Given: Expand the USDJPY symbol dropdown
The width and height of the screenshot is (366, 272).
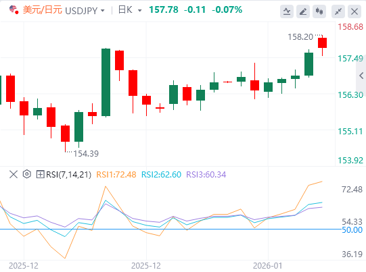Looking at the screenshot, I should tap(102, 11).
